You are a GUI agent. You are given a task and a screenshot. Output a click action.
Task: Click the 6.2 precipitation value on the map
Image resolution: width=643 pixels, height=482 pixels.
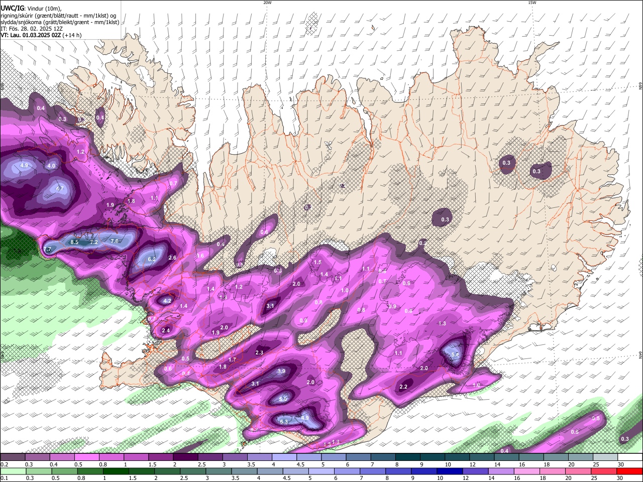(x=152, y=259)
